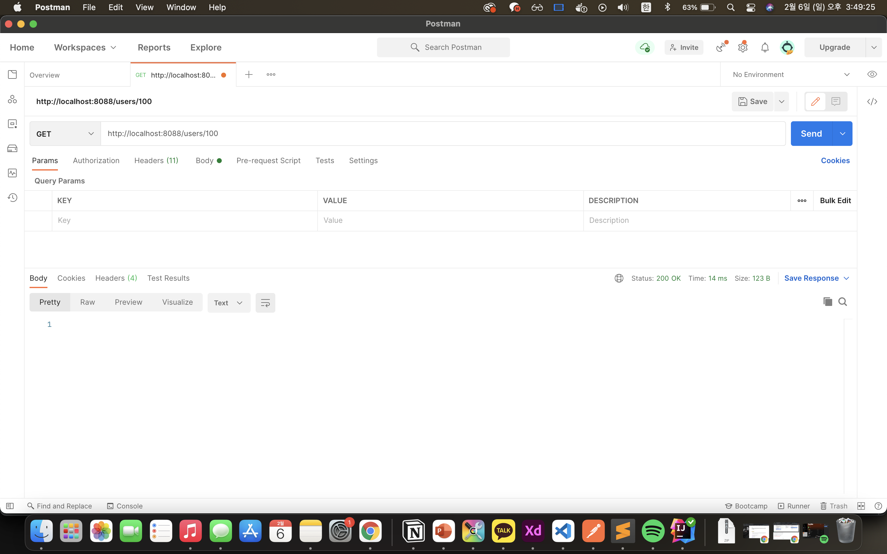887x554 pixels.
Task: Click the request URL input field
Action: 440,133
